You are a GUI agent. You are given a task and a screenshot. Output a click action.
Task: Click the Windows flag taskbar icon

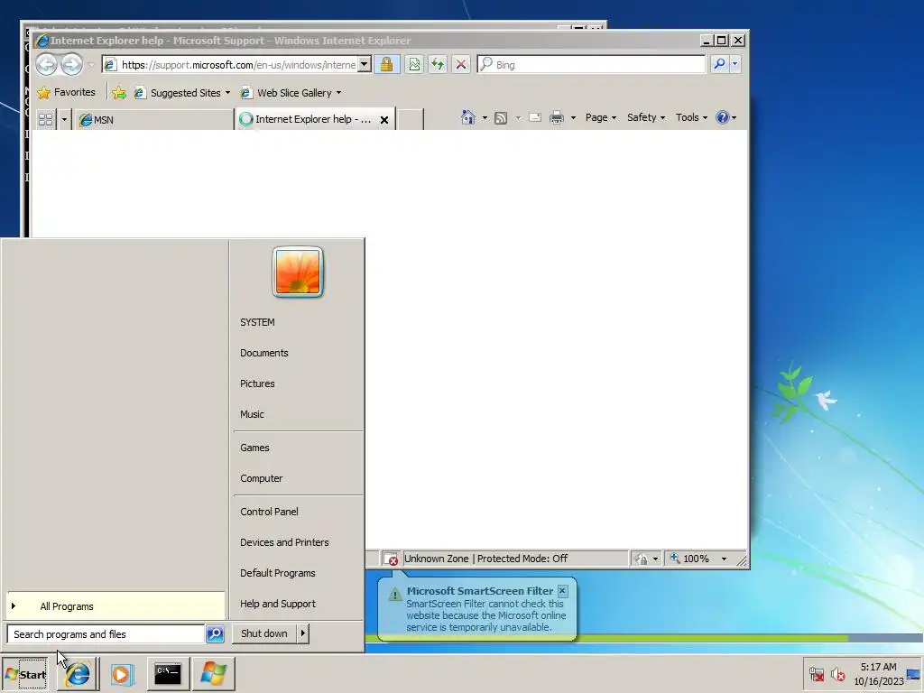pos(213,673)
